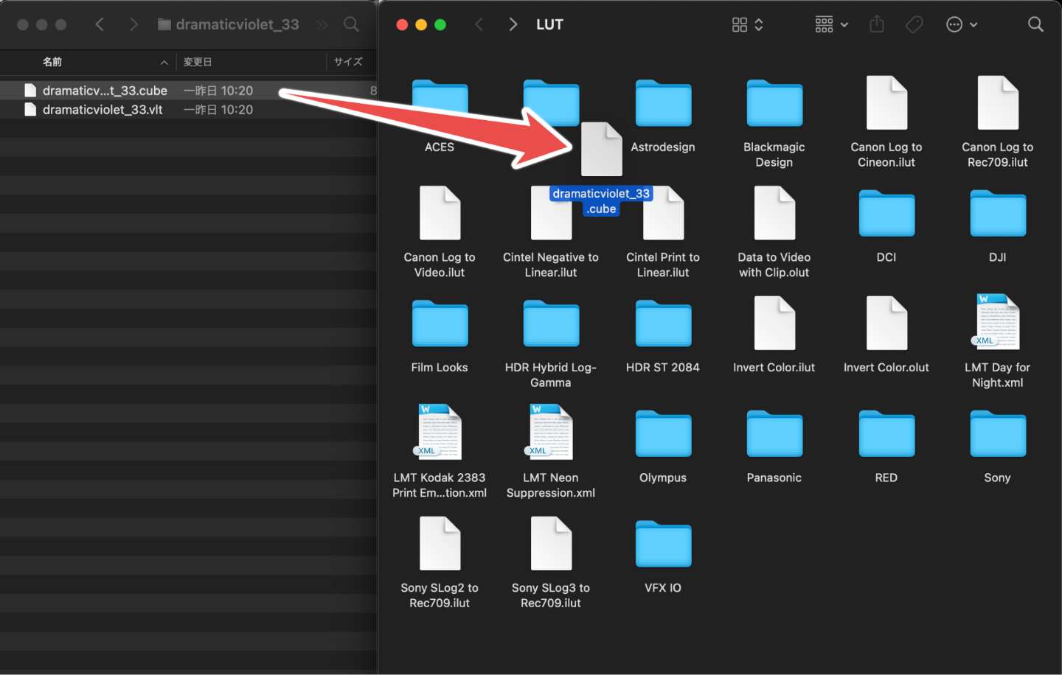Open the DCI folder
1062x675 pixels.
point(886,214)
